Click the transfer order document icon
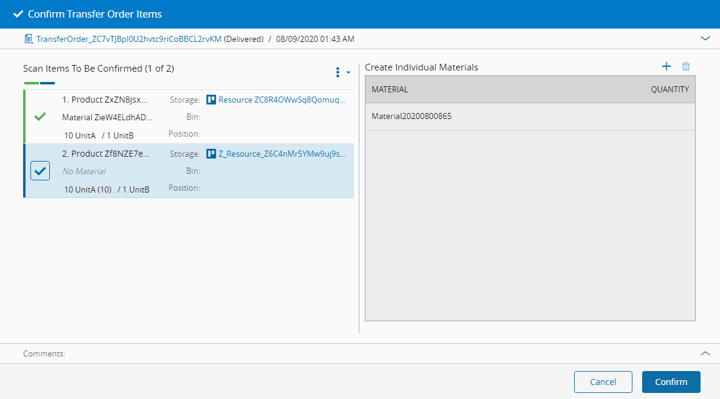Viewport: 720px width, 399px height. coord(28,39)
